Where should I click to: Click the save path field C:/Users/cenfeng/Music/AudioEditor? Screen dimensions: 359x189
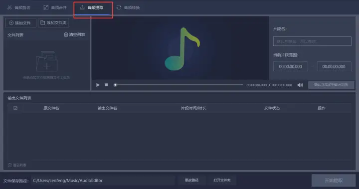(x=103, y=181)
